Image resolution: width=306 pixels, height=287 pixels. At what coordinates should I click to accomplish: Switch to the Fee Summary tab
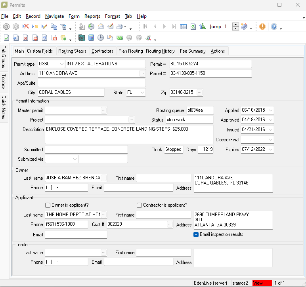pyautogui.click(x=193, y=51)
